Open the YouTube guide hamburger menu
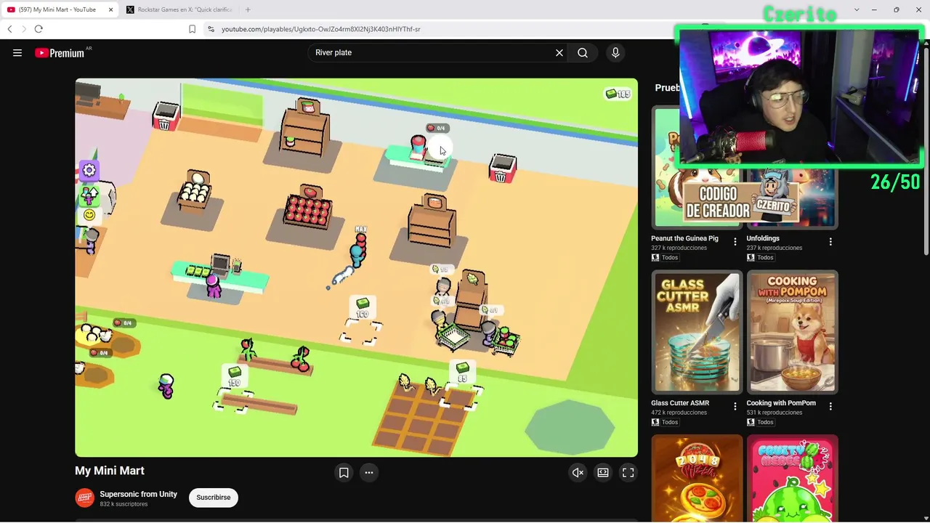Viewport: 930px width, 523px height. point(17,52)
